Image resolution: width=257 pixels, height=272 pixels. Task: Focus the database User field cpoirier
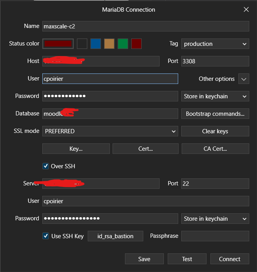point(110,79)
